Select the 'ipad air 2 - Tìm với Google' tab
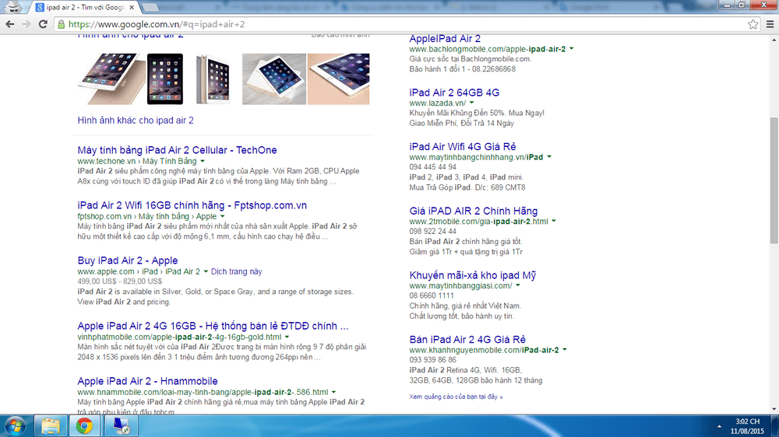This screenshot has height=437, width=779. tap(84, 8)
